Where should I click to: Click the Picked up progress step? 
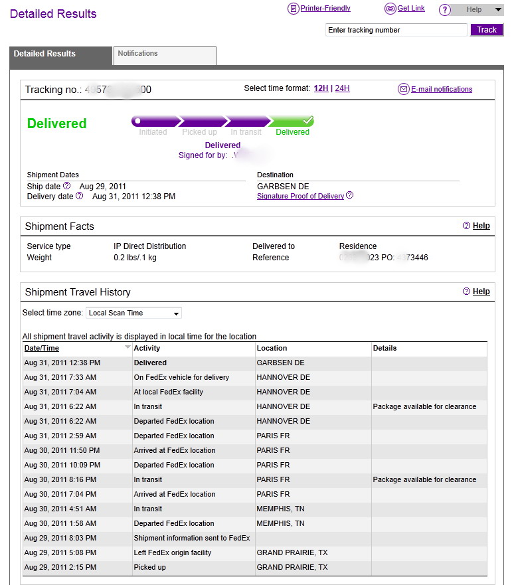[x=199, y=132]
